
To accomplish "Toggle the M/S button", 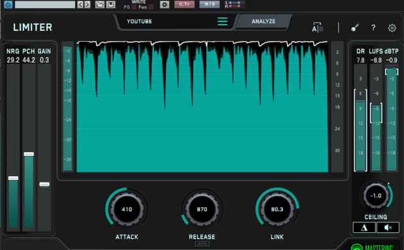I will [x=210, y=4].
